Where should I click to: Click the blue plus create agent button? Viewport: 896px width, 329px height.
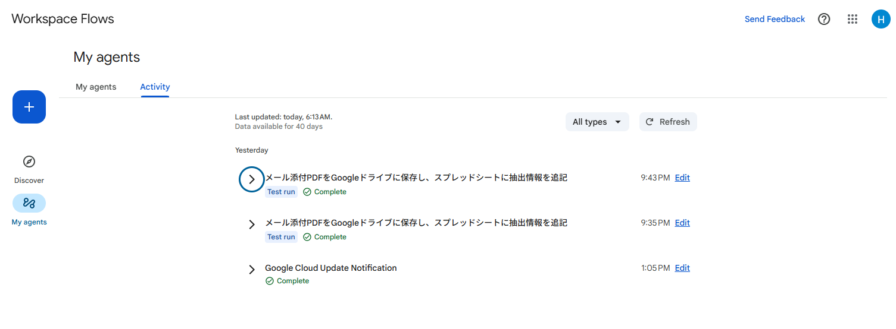(x=29, y=107)
